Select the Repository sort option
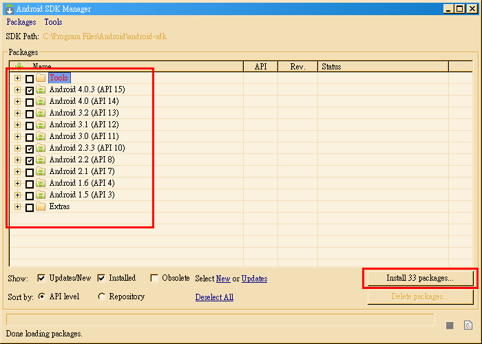This screenshot has width=482, height=344. coord(101,297)
